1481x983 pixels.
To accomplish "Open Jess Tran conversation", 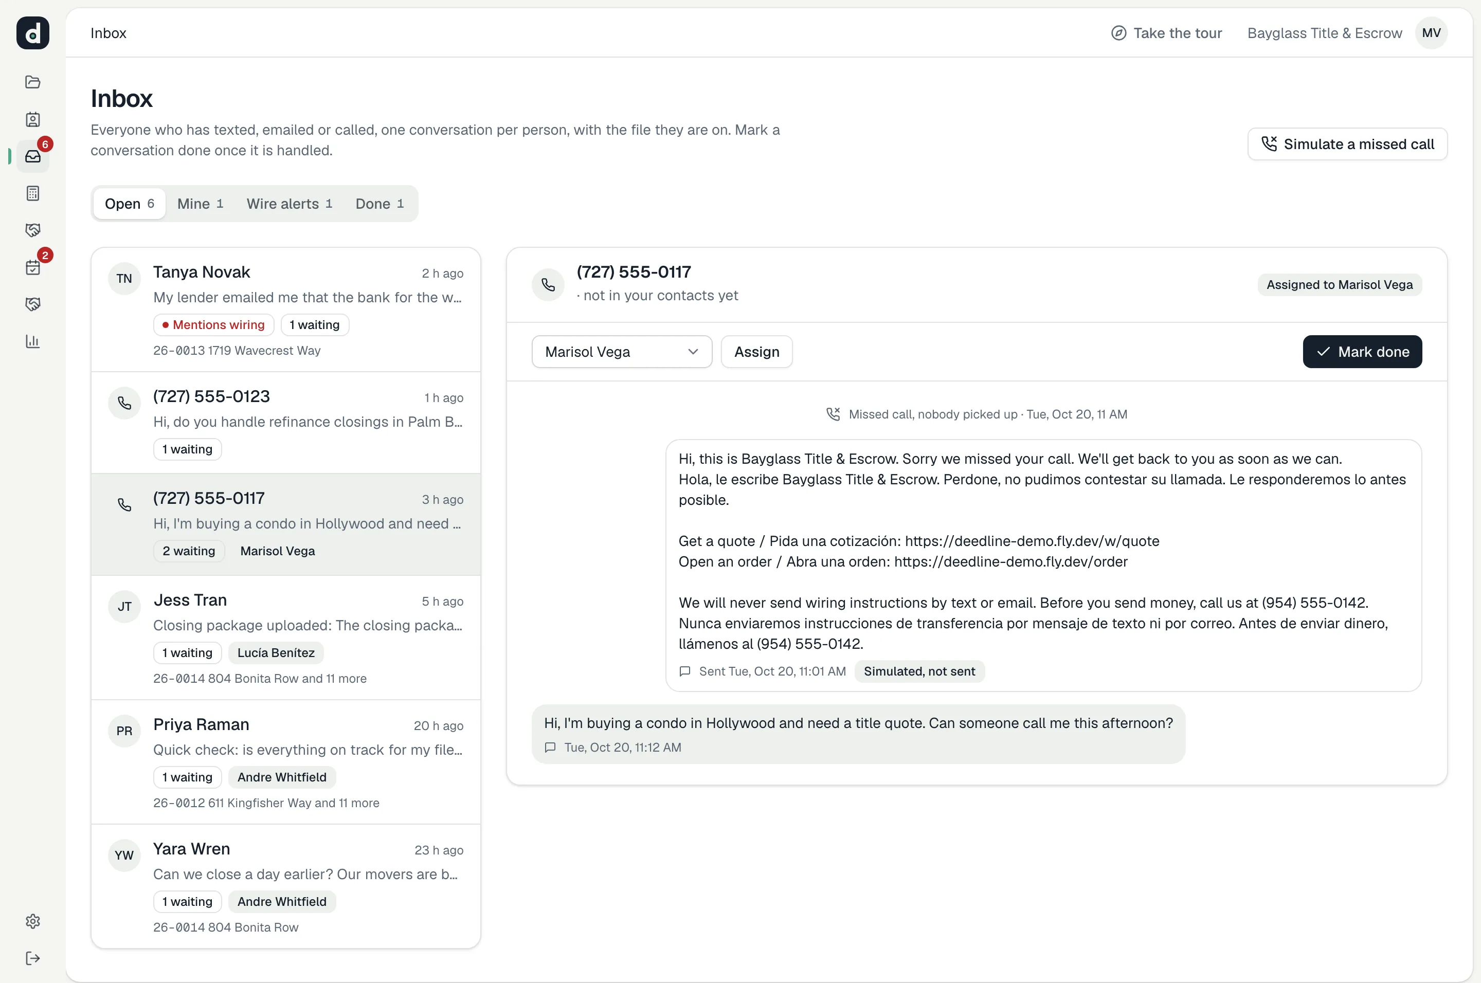I will tap(286, 638).
